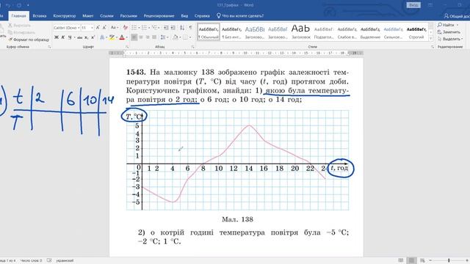Open highlight color dropdown arrow
This screenshot has height=264, width=470.
pos(116,37)
